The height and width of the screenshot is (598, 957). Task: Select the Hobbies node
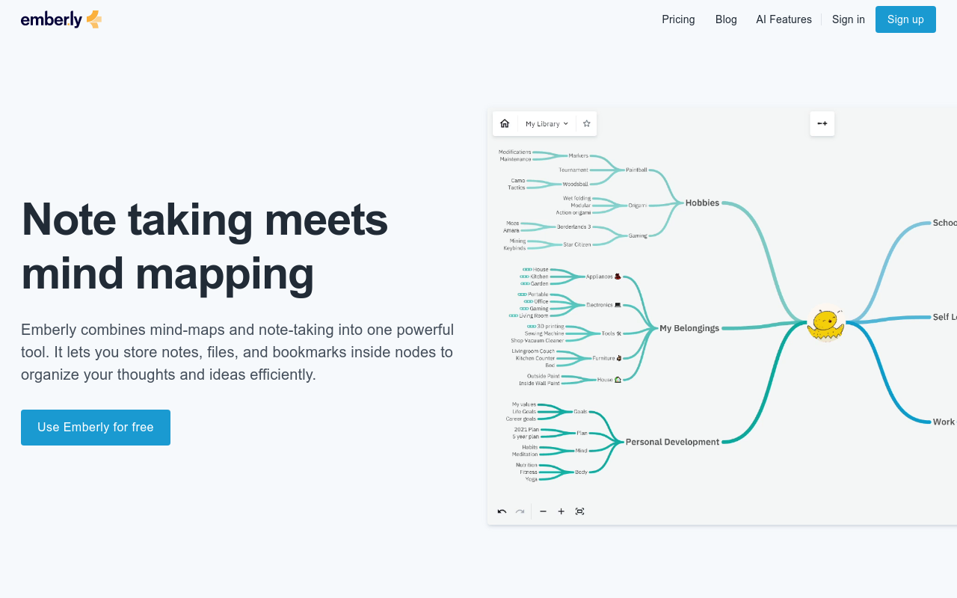[702, 203]
